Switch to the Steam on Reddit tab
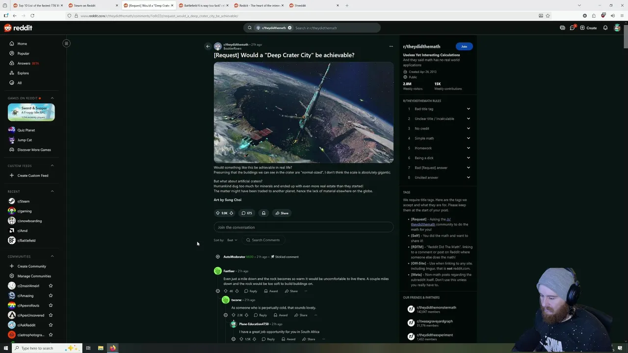Image resolution: width=628 pixels, height=353 pixels. click(x=93, y=5)
